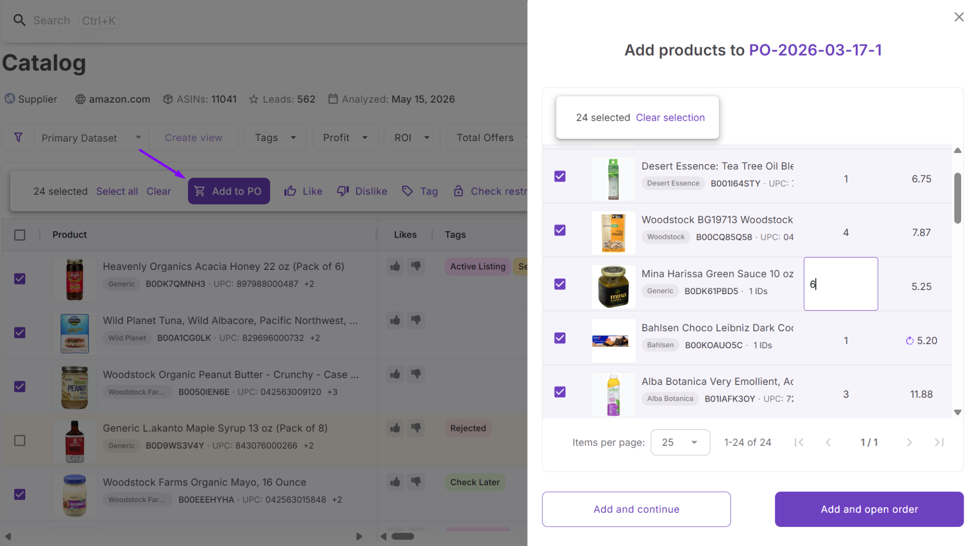The width and height of the screenshot is (974, 546).
Task: Close the Add products panel
Action: click(x=959, y=17)
